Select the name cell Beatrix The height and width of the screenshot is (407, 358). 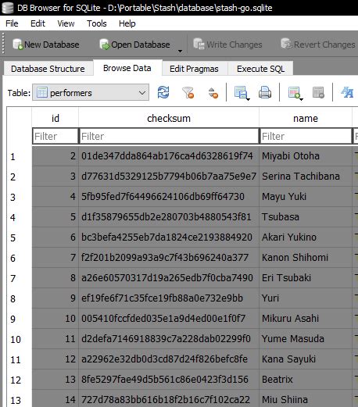coord(306,380)
